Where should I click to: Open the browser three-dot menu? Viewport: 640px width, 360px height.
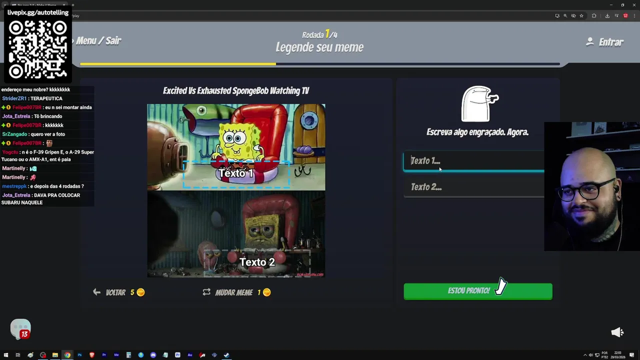tap(634, 15)
